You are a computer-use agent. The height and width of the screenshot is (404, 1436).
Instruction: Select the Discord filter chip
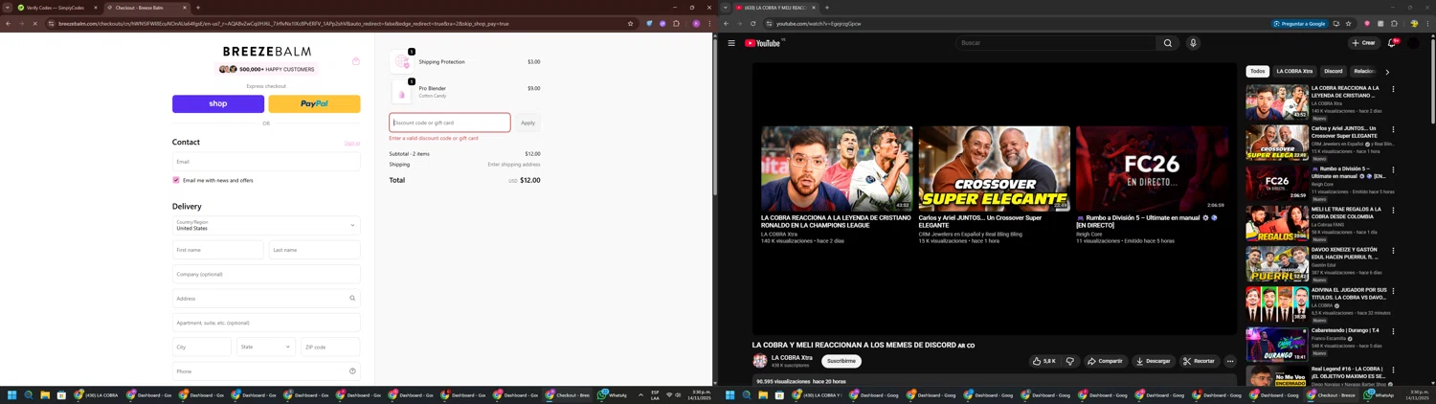1334,71
